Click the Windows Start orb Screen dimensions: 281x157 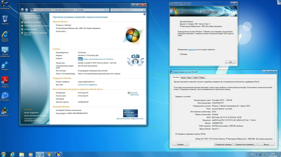click(x=3, y=154)
